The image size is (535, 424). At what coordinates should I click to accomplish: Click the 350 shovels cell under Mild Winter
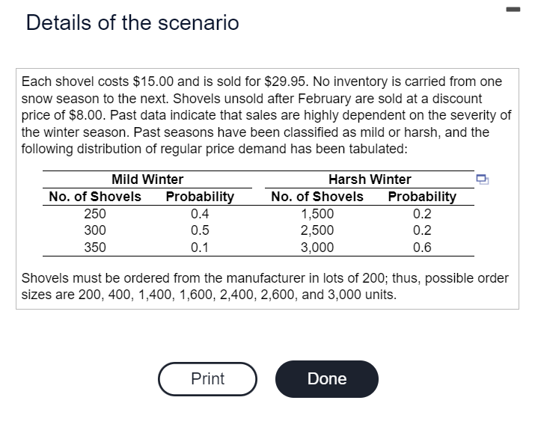pos(94,248)
